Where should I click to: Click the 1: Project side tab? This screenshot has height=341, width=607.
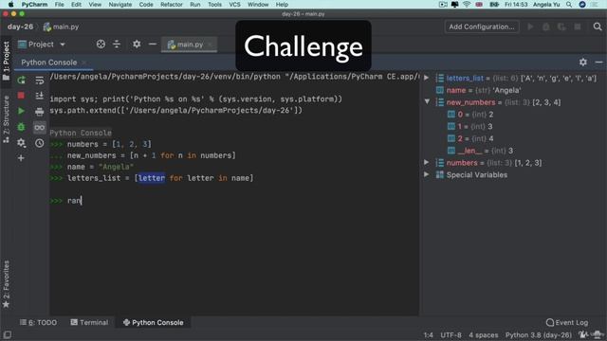point(6,61)
